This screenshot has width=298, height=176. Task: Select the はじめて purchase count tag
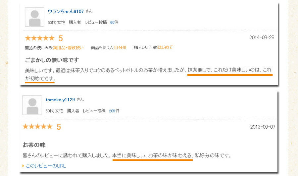[x=165, y=47]
